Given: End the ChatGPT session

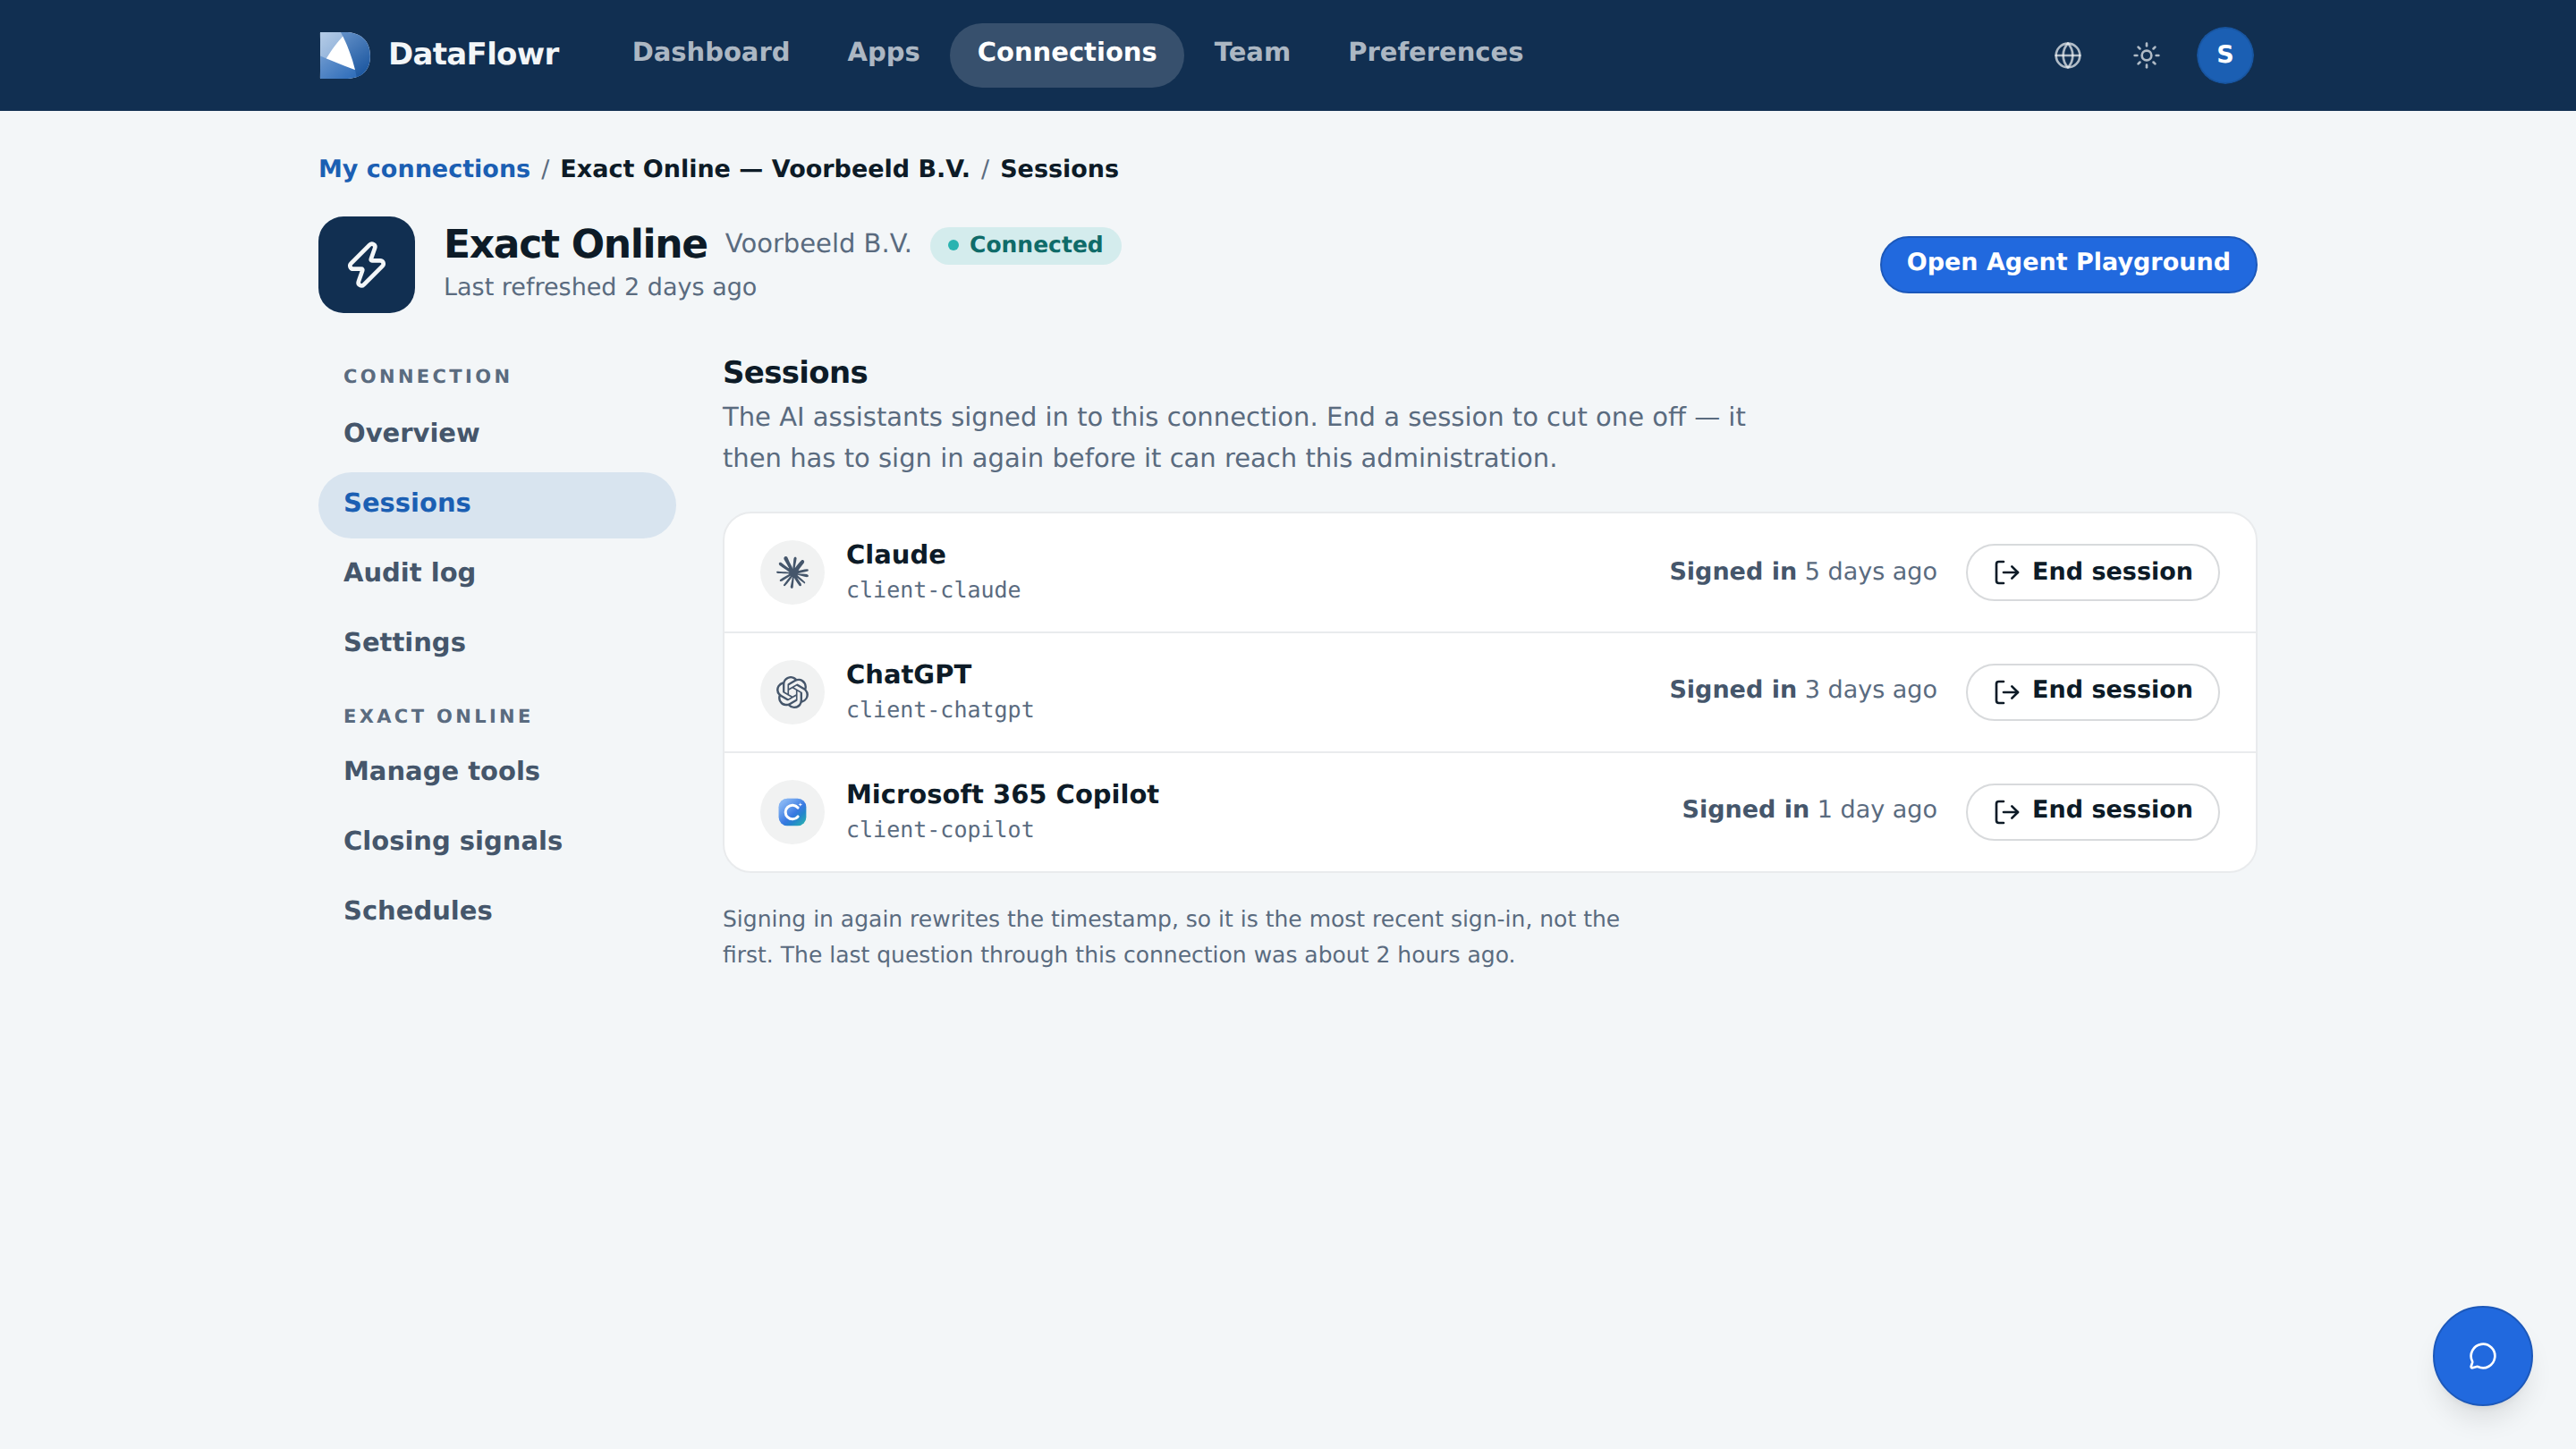Looking at the screenshot, I should click(2092, 692).
